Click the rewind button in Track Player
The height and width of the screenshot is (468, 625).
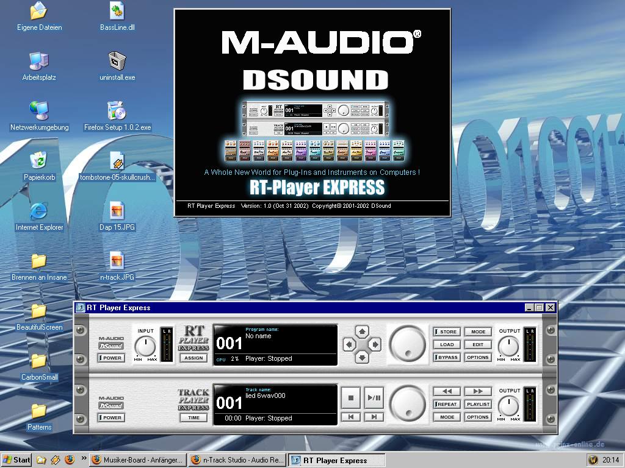click(447, 391)
